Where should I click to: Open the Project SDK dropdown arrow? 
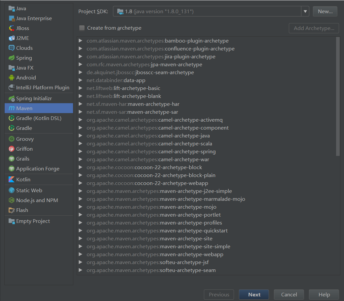tap(305, 12)
